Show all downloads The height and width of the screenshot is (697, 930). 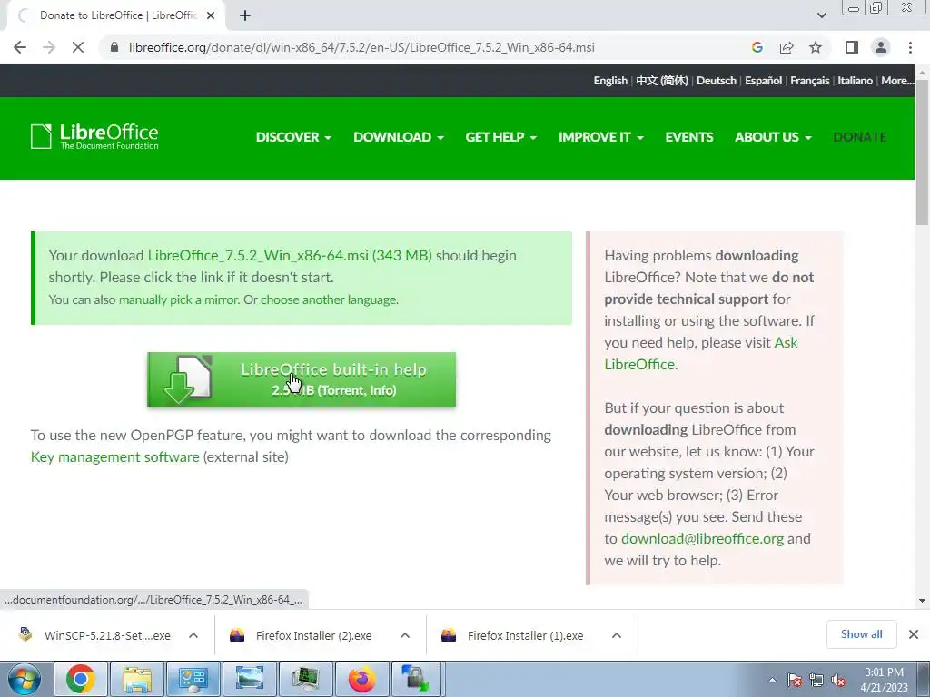[x=861, y=634]
